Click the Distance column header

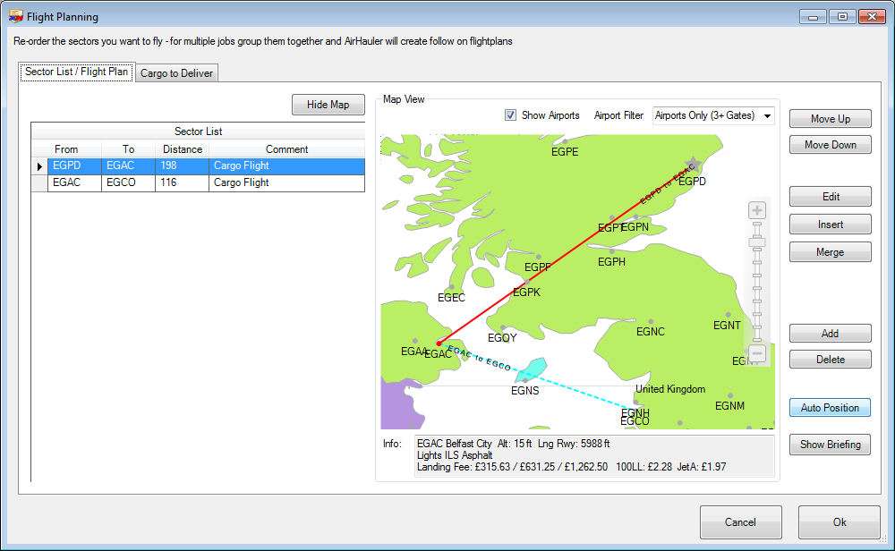pyautogui.click(x=183, y=149)
